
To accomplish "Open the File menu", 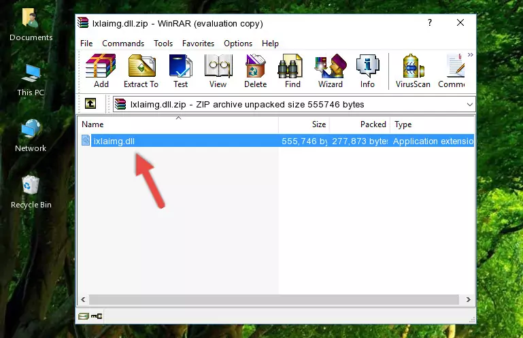I will tap(86, 44).
